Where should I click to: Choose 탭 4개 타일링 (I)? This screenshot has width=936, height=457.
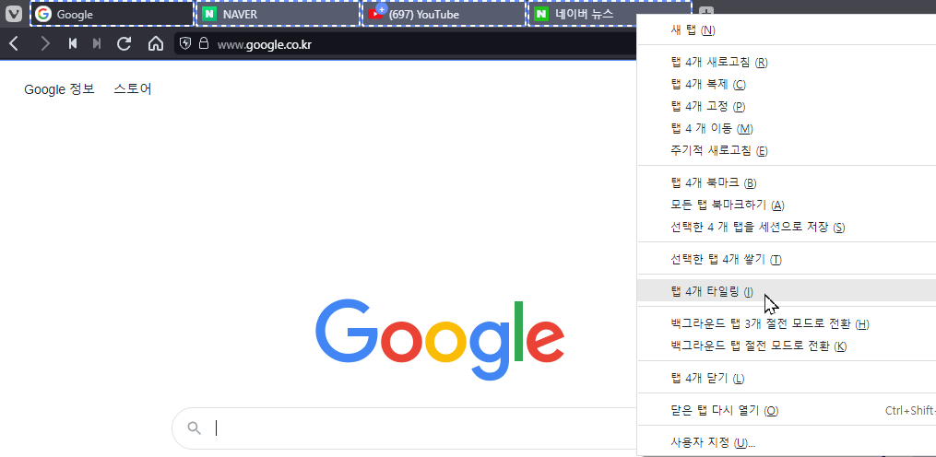(x=787, y=292)
